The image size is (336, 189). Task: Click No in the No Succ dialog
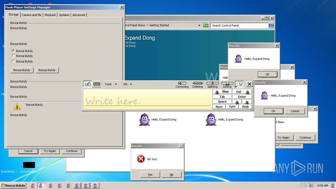(172, 175)
